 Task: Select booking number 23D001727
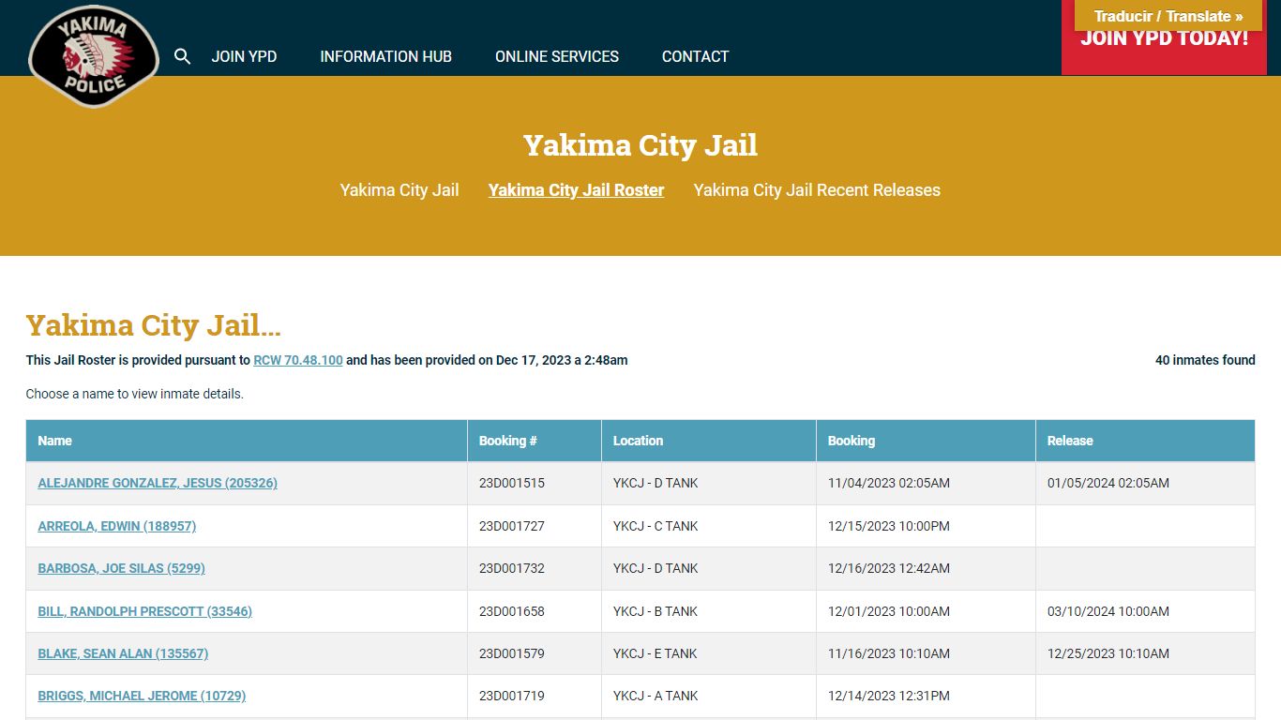tap(512, 526)
